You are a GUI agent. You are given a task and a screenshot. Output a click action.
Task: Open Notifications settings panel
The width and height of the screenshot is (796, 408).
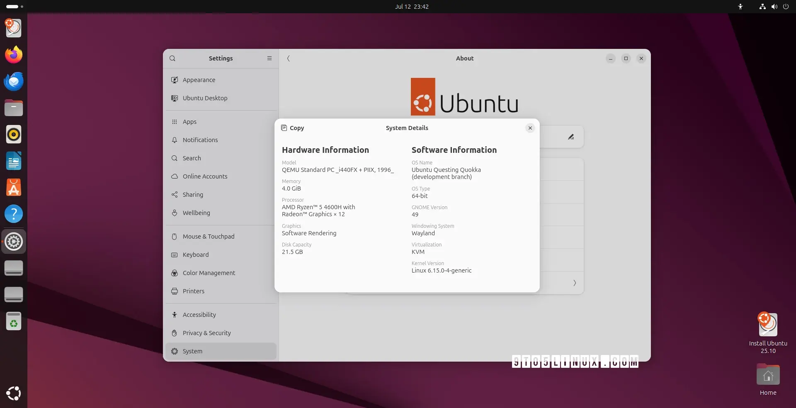click(200, 140)
